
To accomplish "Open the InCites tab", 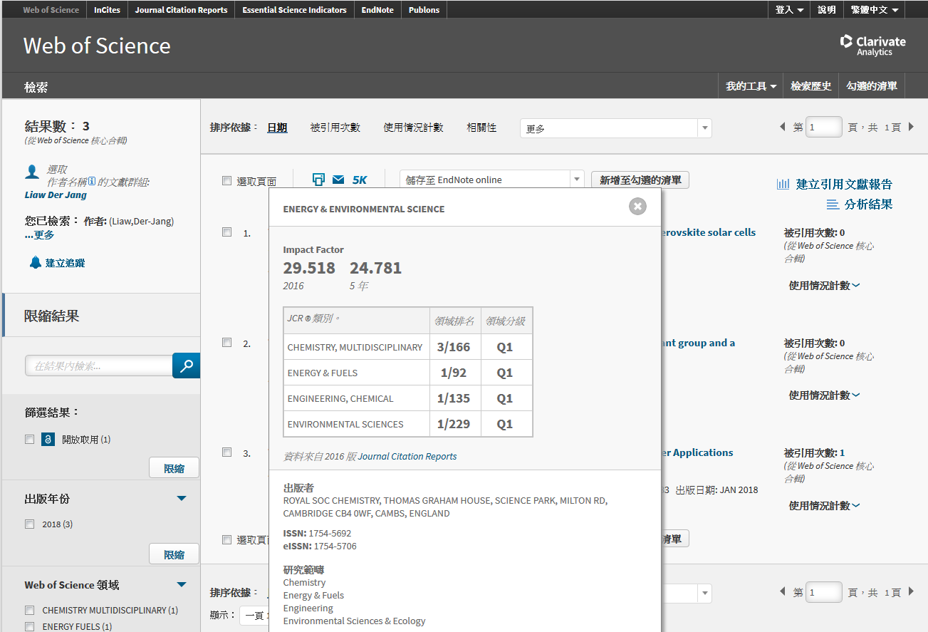I will coord(107,10).
